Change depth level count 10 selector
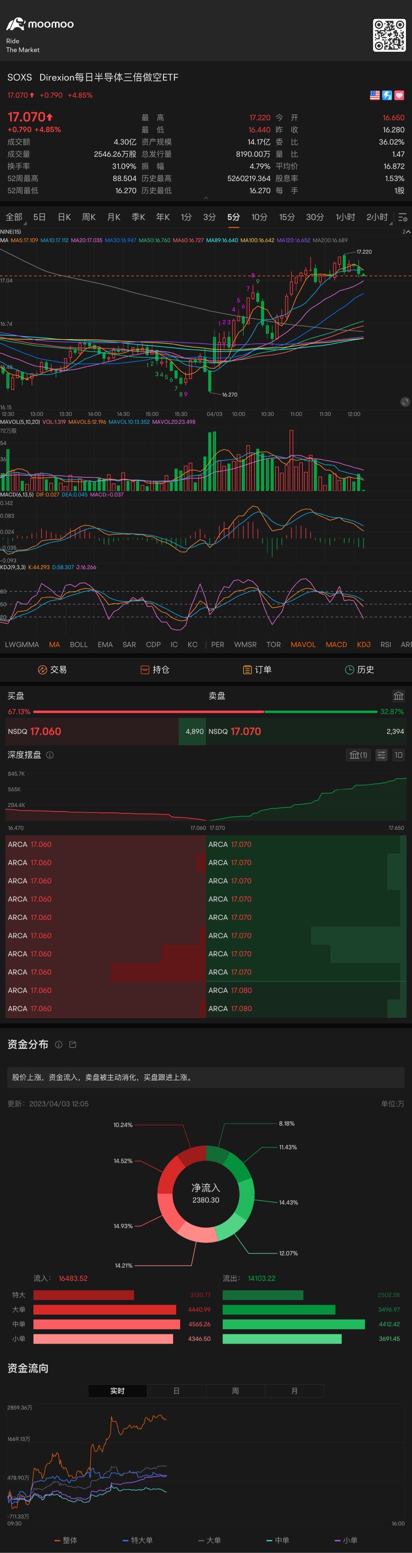This screenshot has height=1553, width=412. (398, 755)
